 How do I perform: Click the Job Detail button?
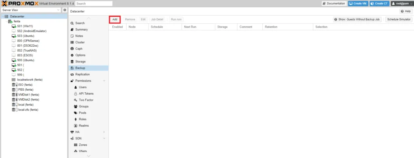(x=157, y=19)
